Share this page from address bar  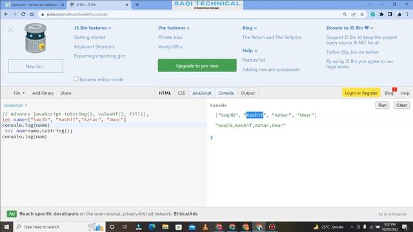coord(354,14)
